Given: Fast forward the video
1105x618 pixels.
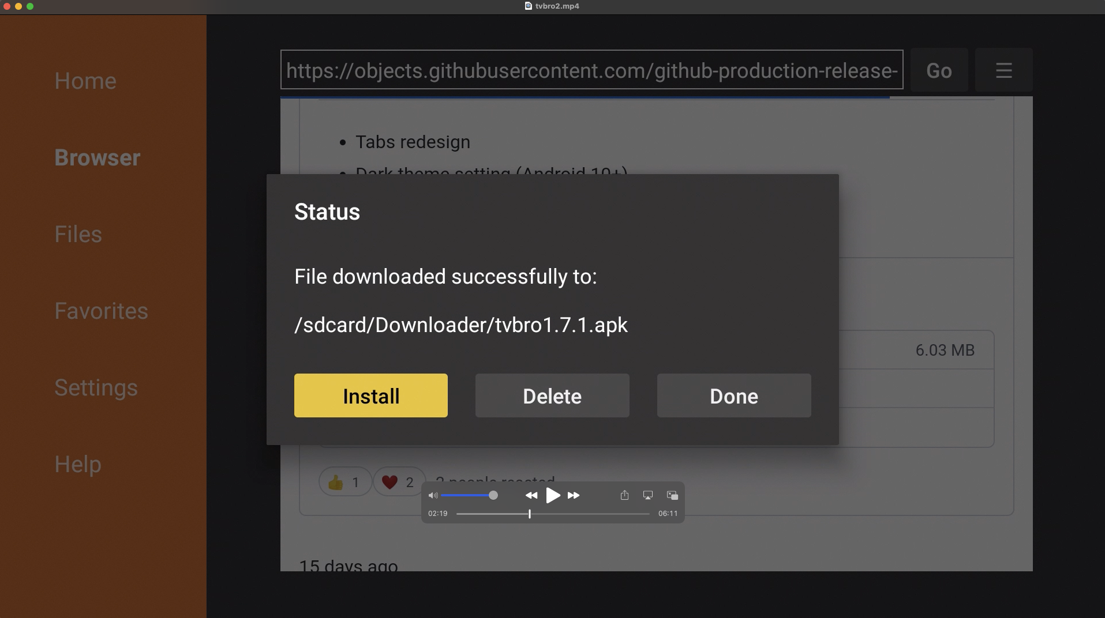Looking at the screenshot, I should 574,495.
